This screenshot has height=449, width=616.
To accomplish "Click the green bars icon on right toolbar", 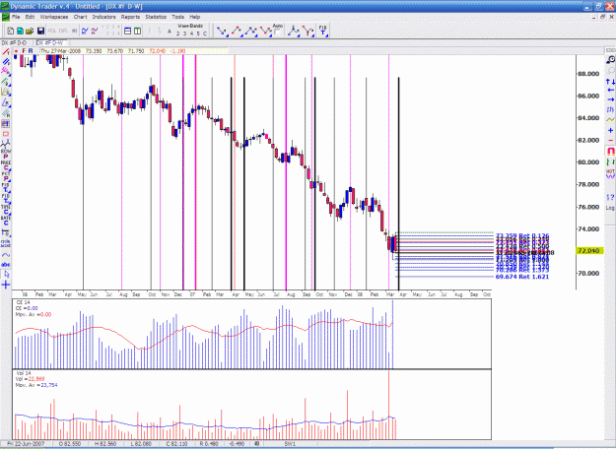I will click(x=610, y=161).
